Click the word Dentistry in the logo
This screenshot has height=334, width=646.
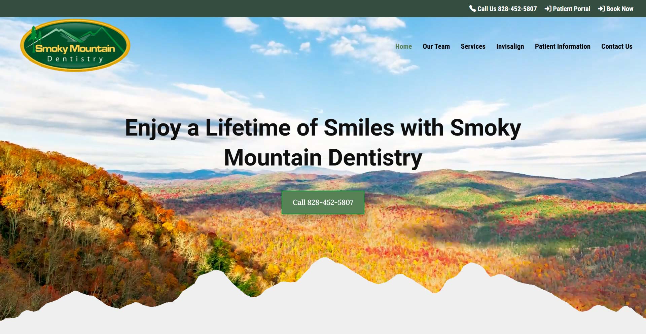(x=75, y=59)
